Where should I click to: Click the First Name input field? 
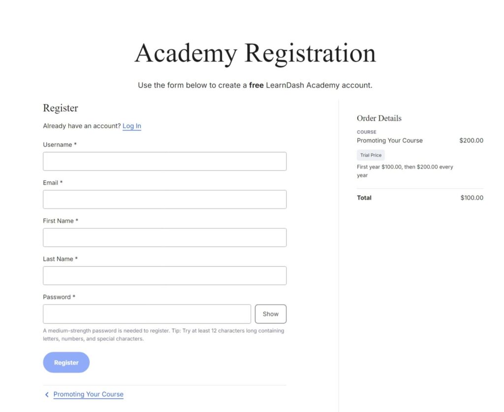165,237
